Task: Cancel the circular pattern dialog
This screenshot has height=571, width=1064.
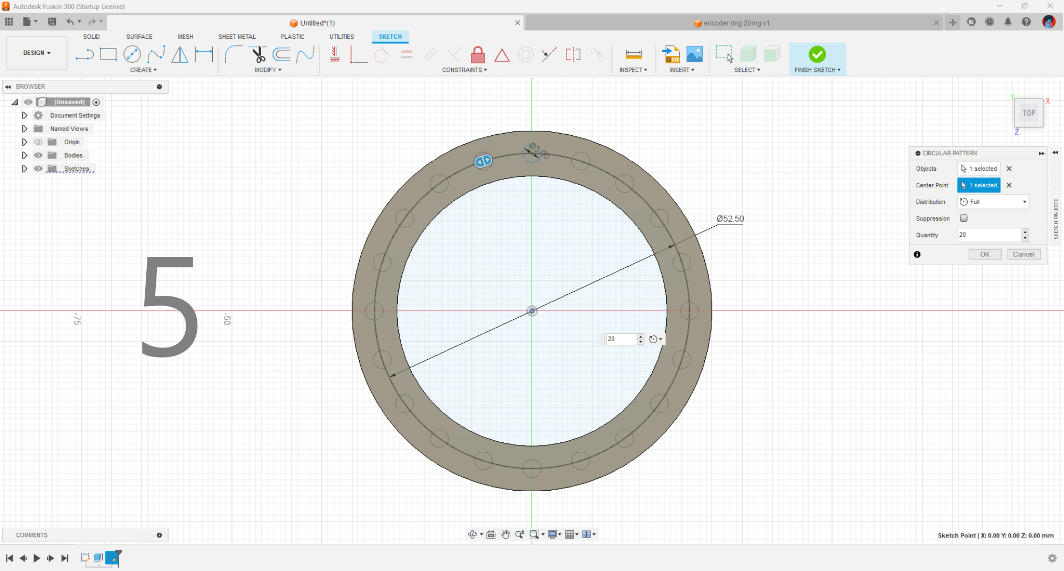Action: point(1024,254)
